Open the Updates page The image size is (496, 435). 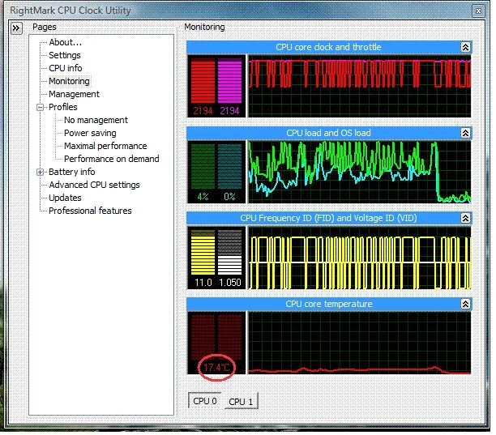65,198
